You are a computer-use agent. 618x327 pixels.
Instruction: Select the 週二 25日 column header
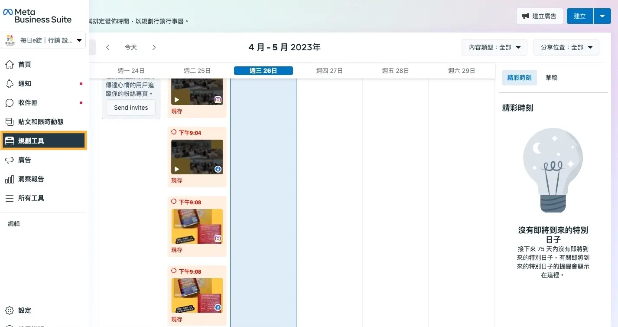pos(197,71)
